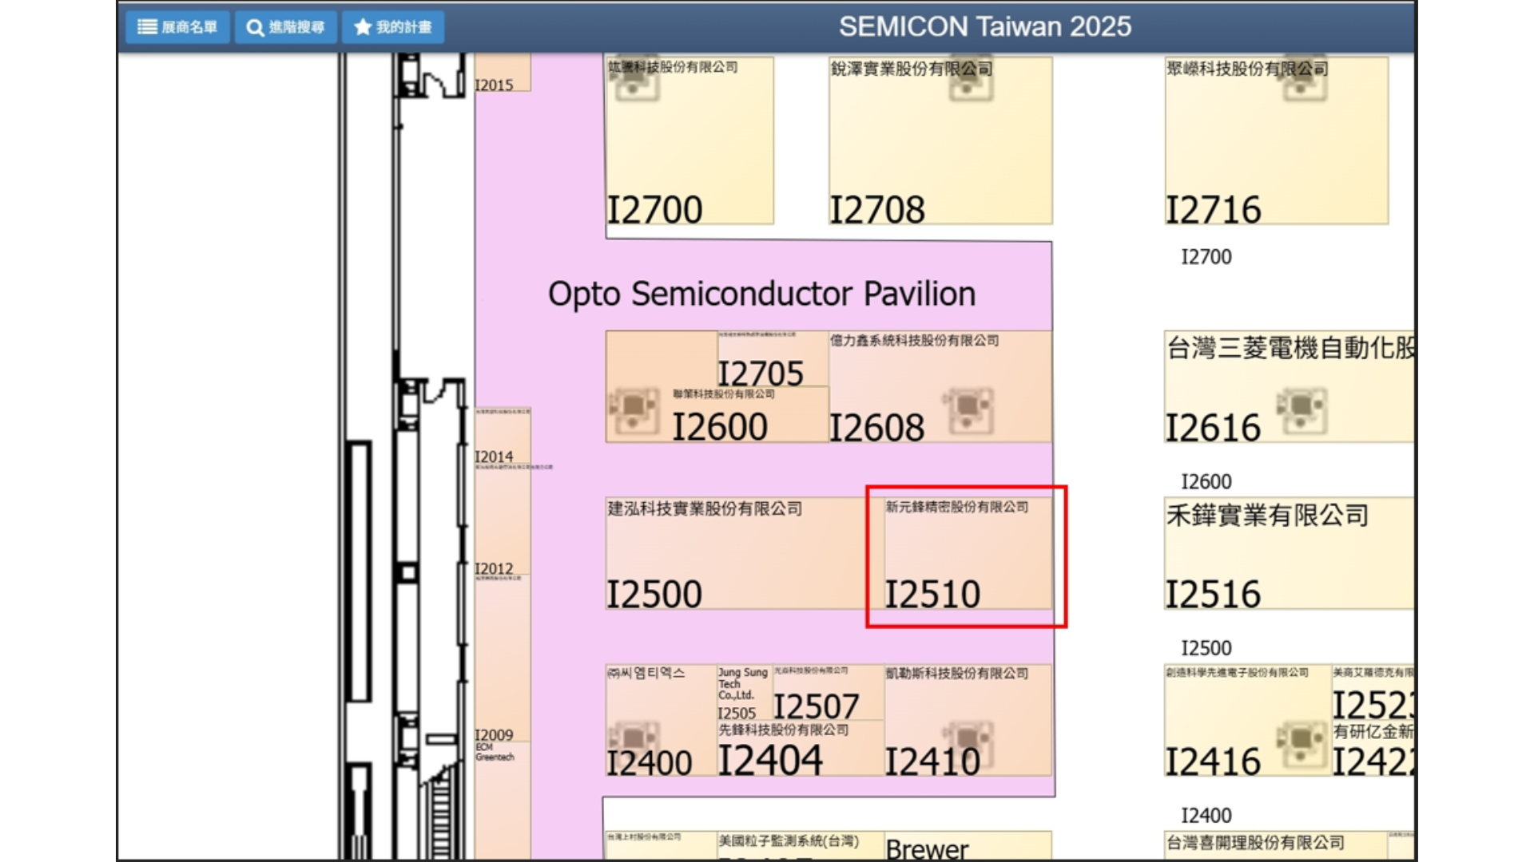The height and width of the screenshot is (862, 1534).
Task: Select booth I2516 禾鍏實業有限公司
Action: coord(1289,554)
